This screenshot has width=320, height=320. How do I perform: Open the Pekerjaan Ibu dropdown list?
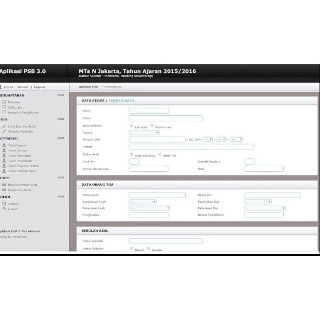[x=265, y=209]
